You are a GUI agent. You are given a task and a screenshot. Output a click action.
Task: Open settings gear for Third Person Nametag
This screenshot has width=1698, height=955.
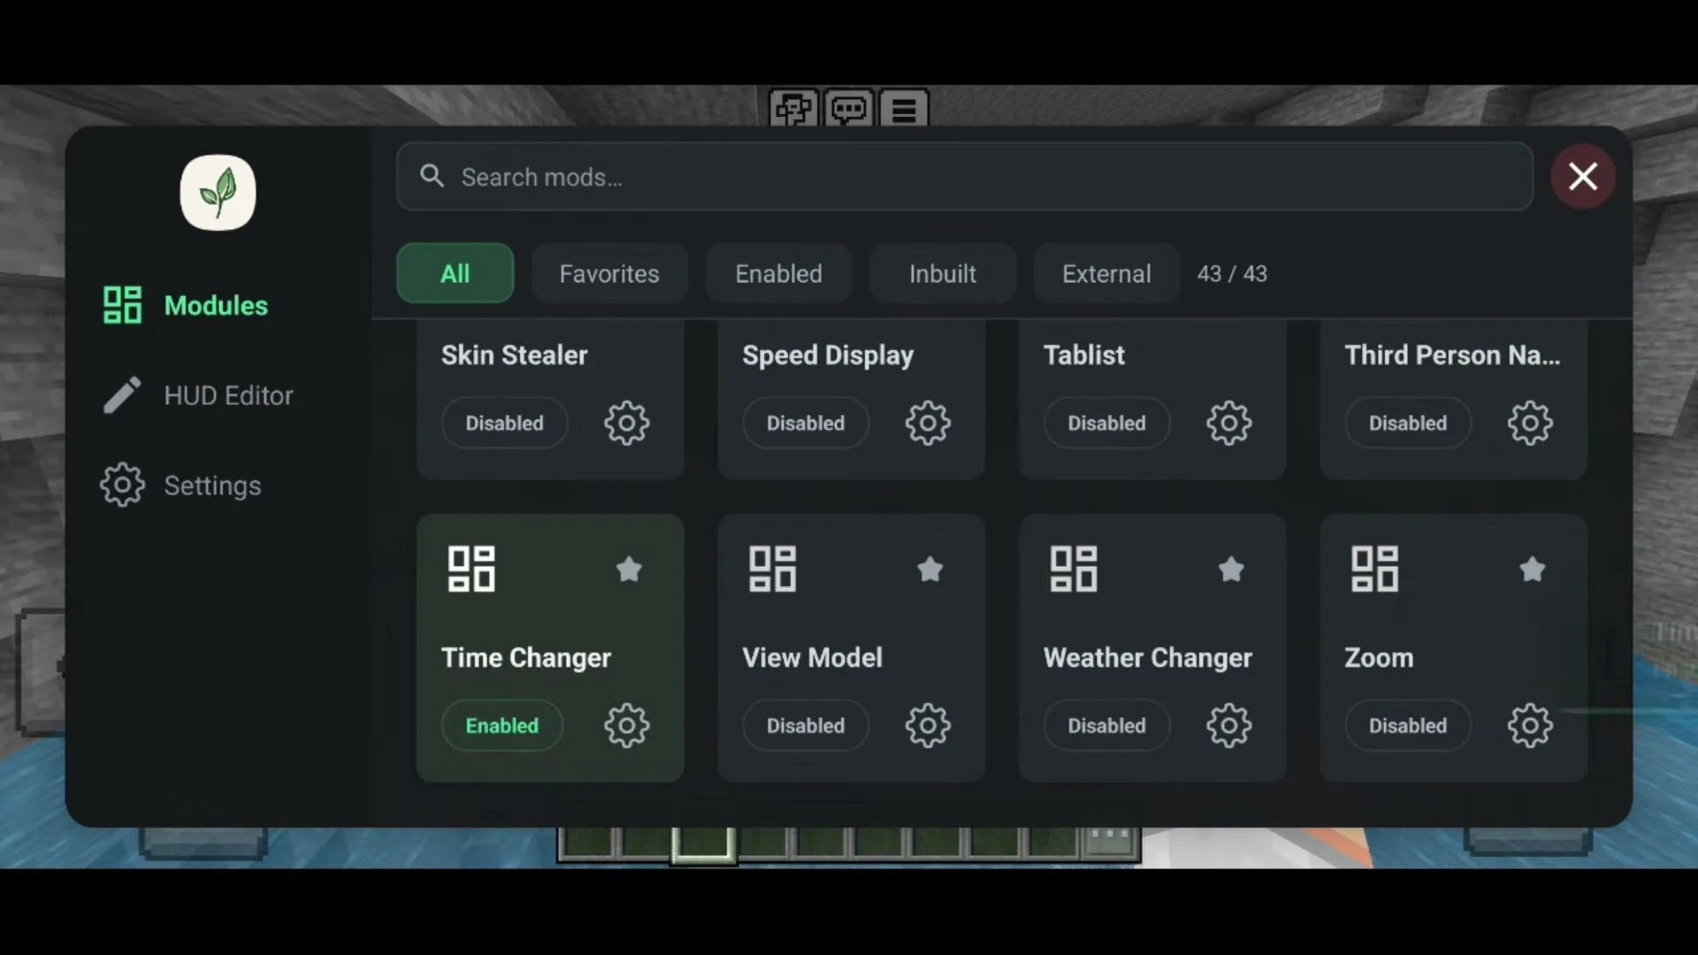[x=1530, y=423]
